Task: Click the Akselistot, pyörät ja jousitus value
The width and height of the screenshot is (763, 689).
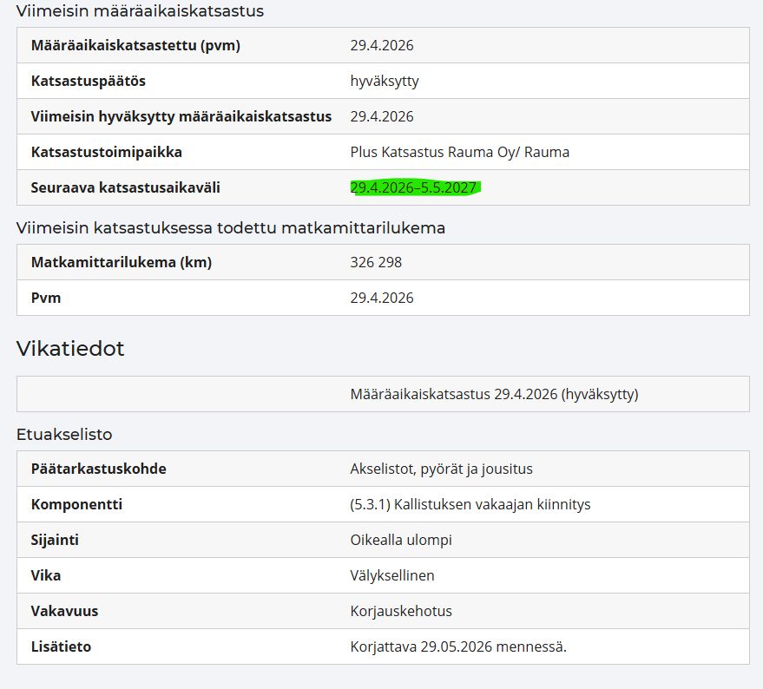Action: 441,469
